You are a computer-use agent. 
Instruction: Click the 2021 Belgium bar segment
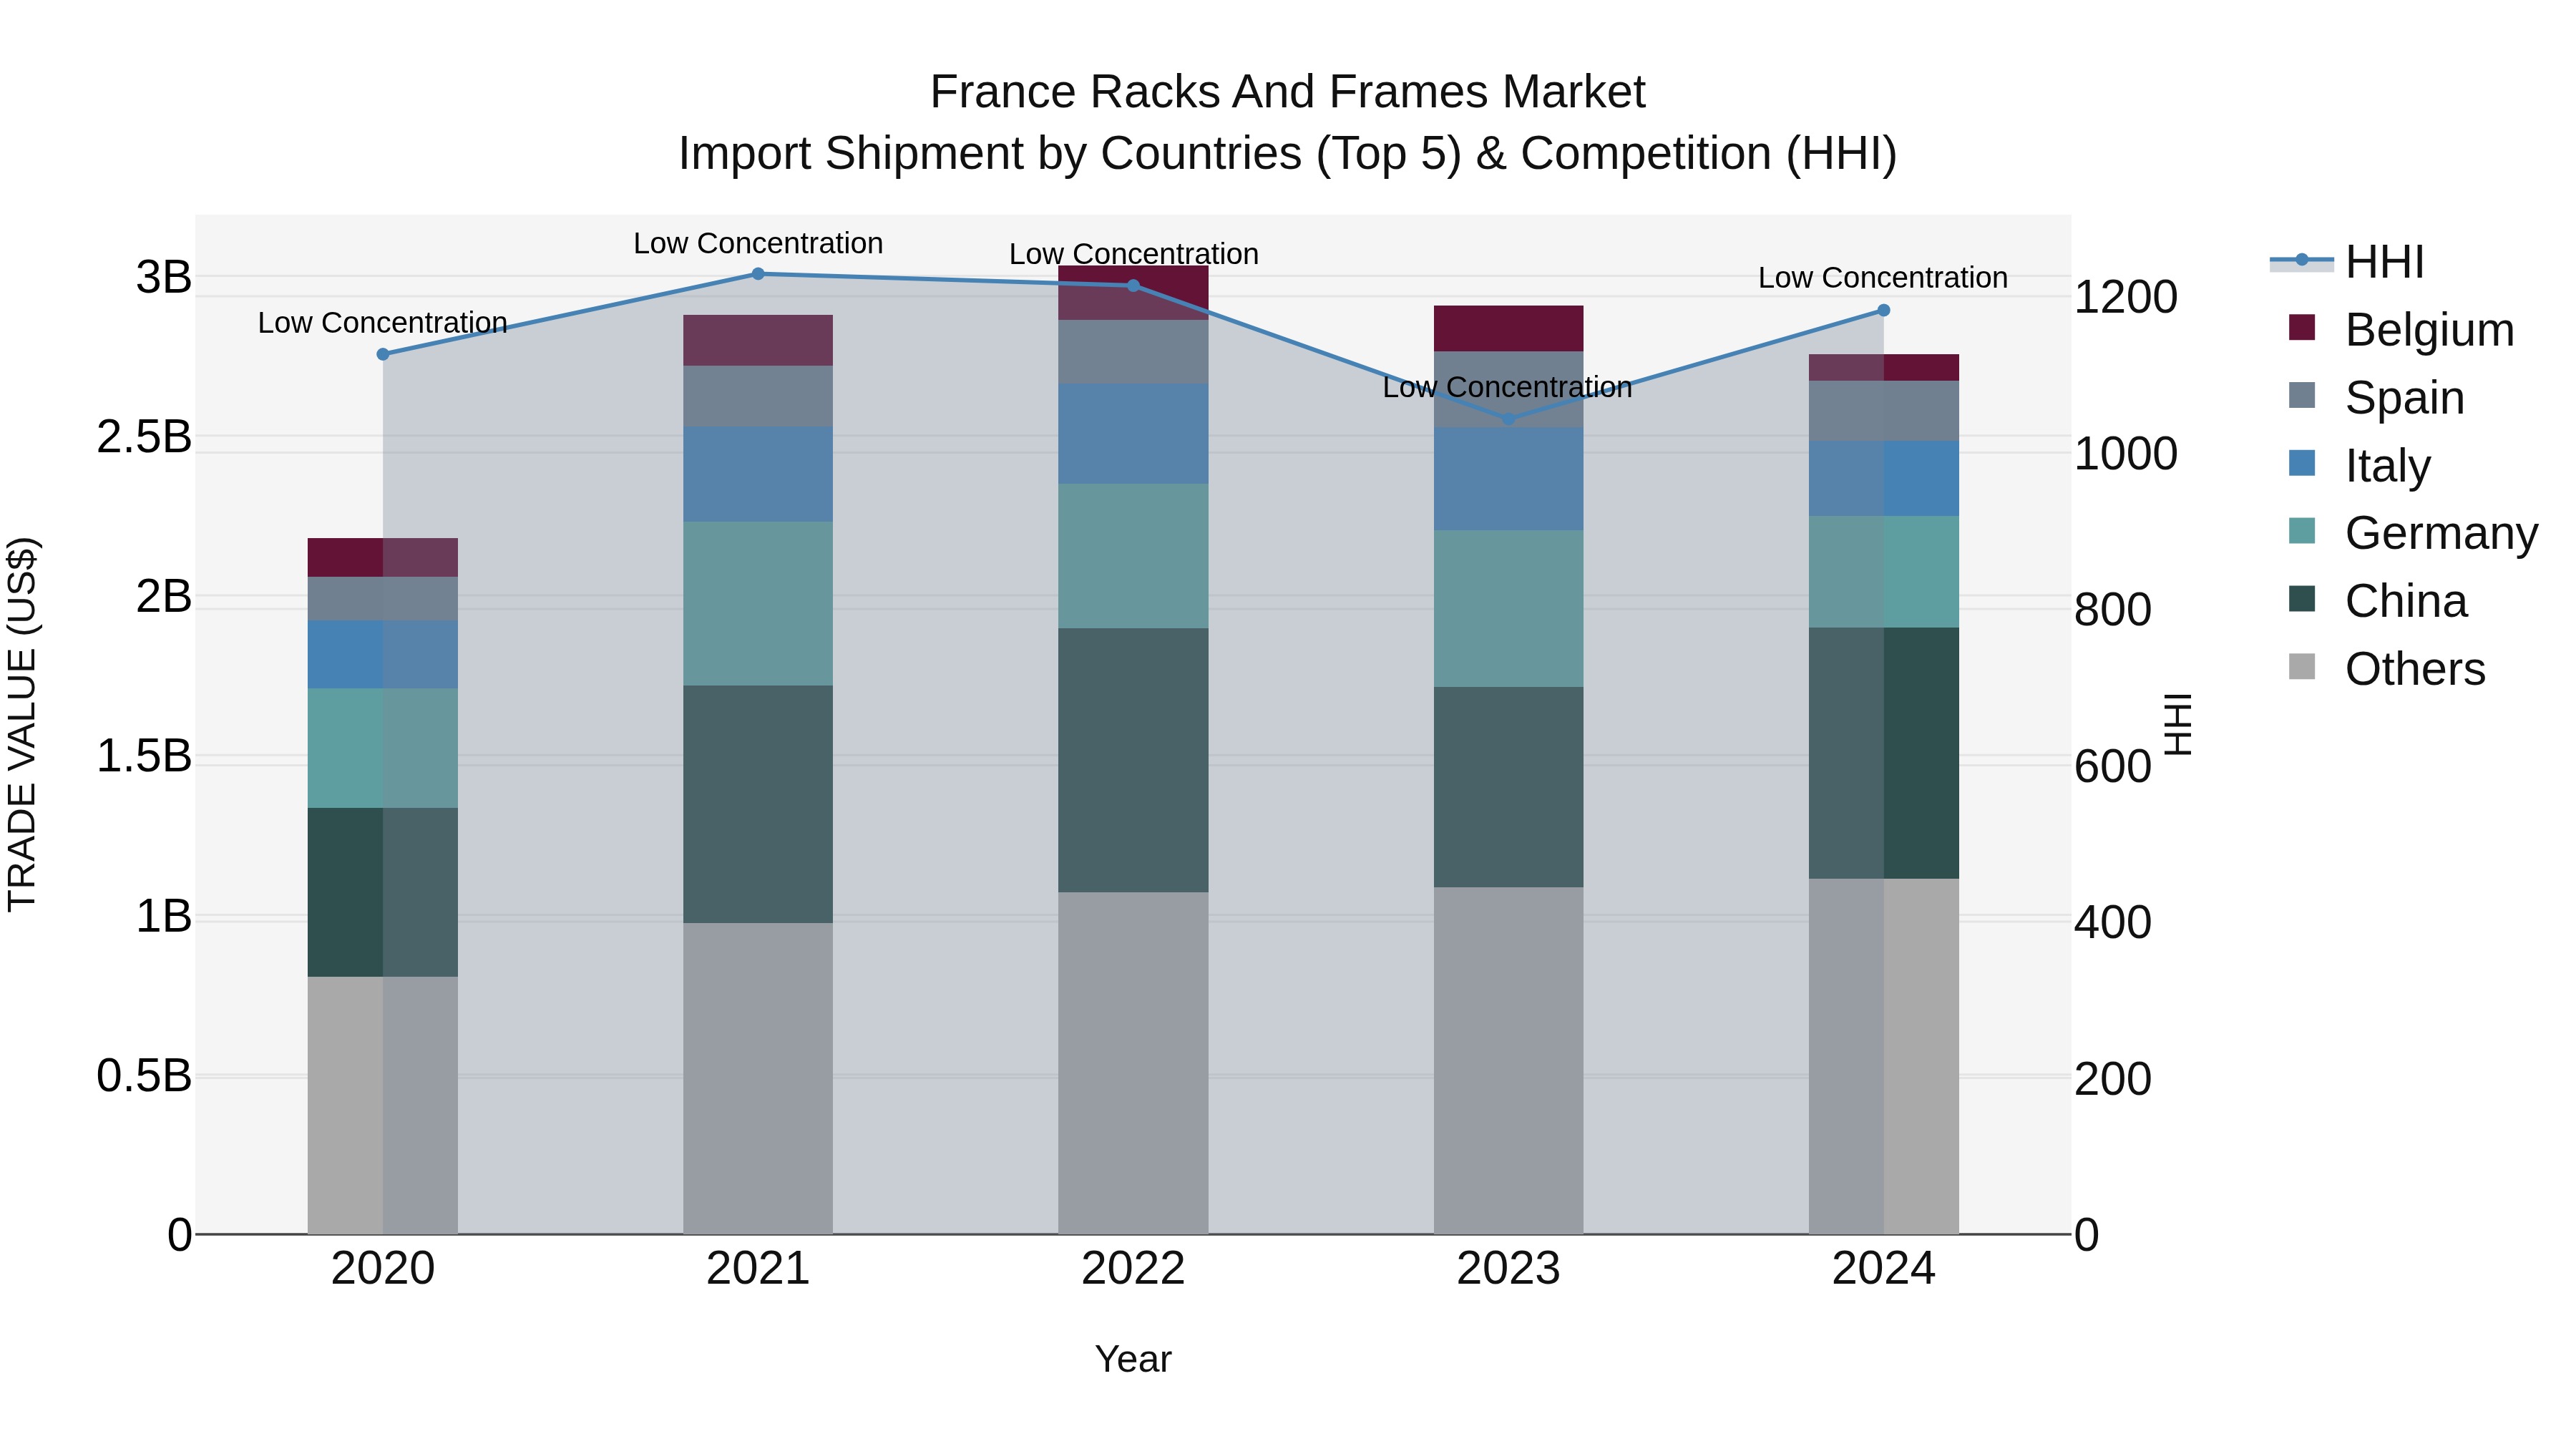(758, 341)
